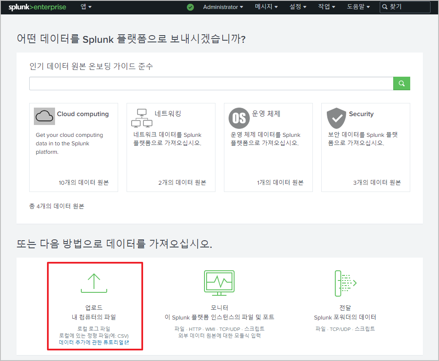Click 'Get your cloud computing data' description
The height and width of the screenshot is (361, 439).
click(x=69, y=144)
